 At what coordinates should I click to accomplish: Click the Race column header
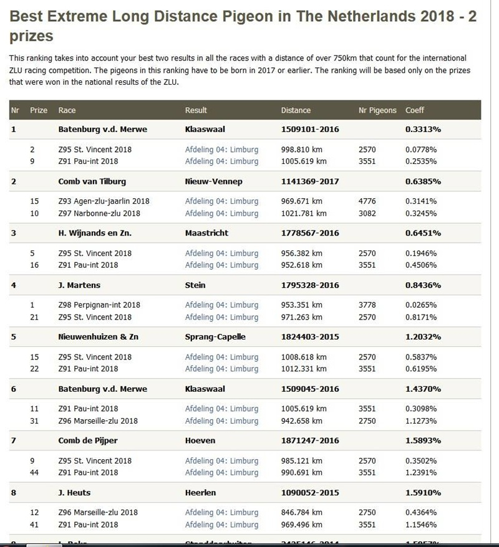coord(67,110)
